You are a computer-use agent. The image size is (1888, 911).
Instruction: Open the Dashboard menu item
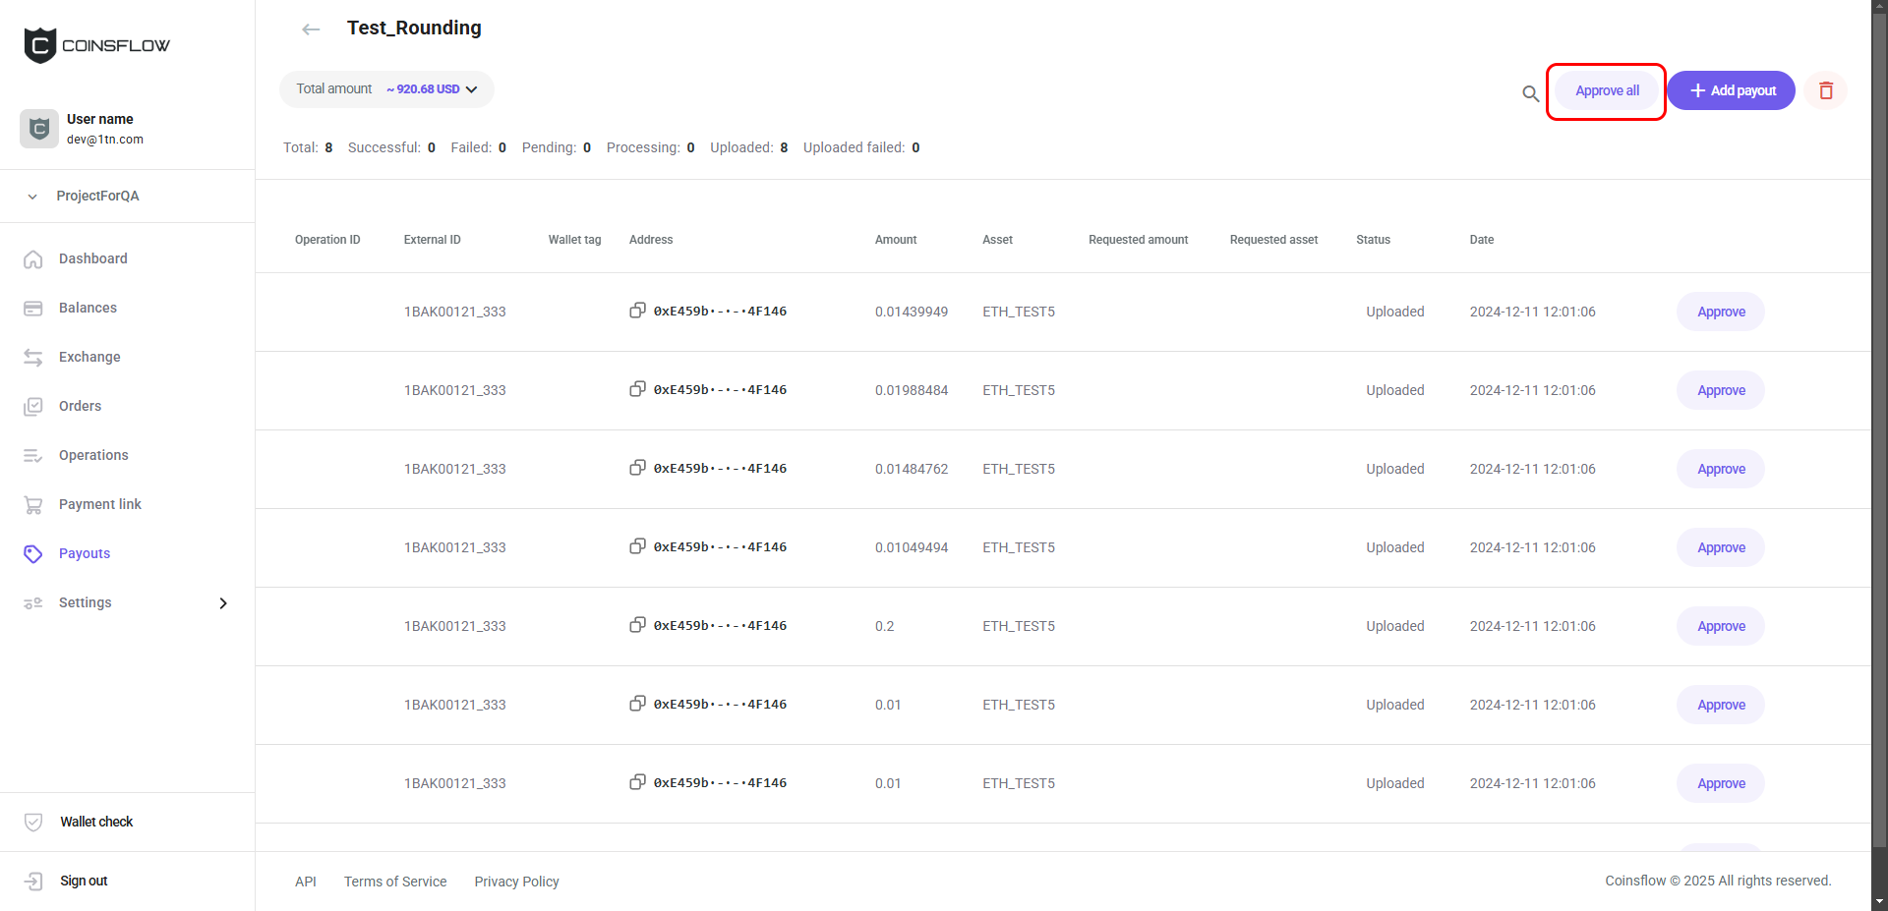(92, 258)
